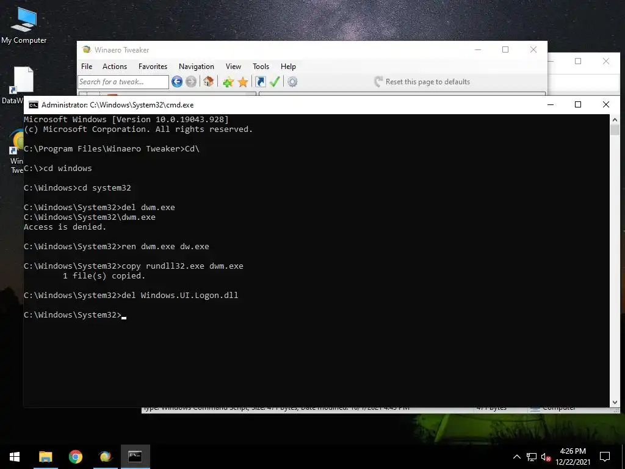Click the command prompt scrollbar down arrow
The height and width of the screenshot is (469, 625).
pos(614,403)
